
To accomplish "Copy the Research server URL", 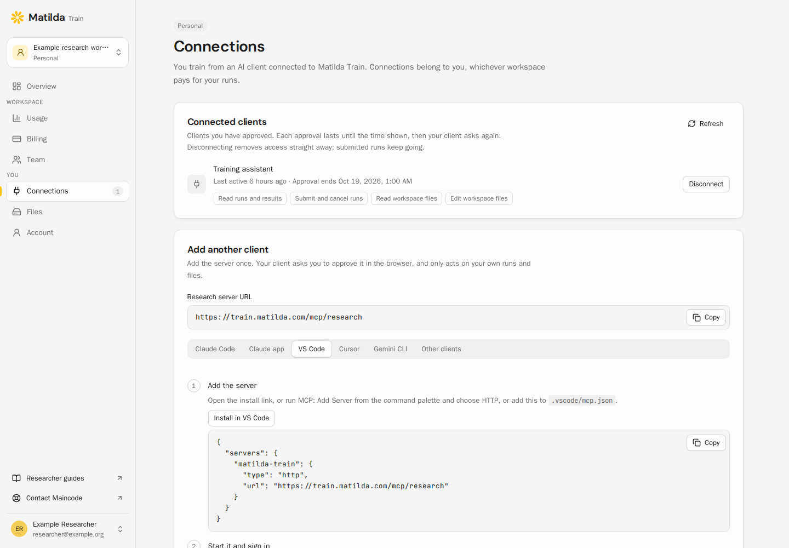I will pos(706,317).
